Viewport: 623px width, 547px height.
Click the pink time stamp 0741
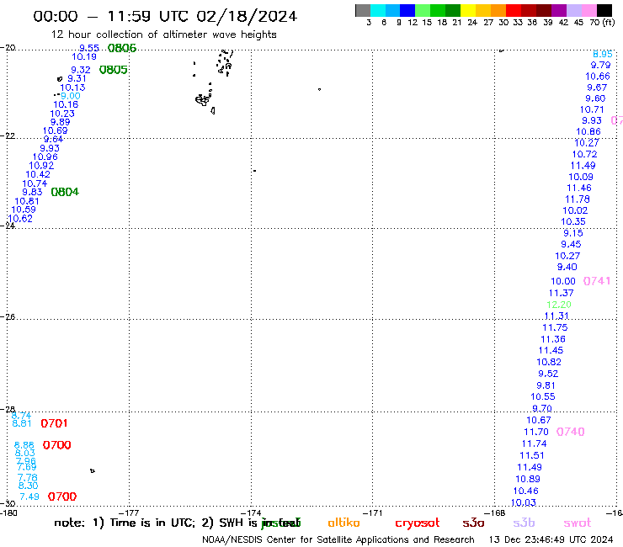[597, 281]
